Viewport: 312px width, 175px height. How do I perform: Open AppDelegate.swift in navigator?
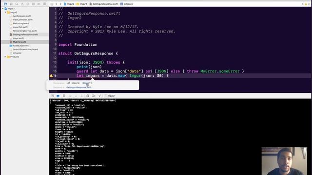[x=21, y=16]
